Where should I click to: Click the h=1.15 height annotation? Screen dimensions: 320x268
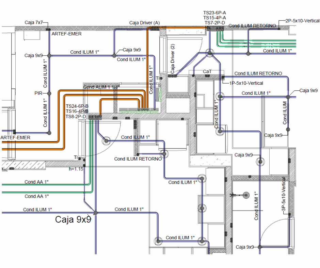click(x=76, y=169)
